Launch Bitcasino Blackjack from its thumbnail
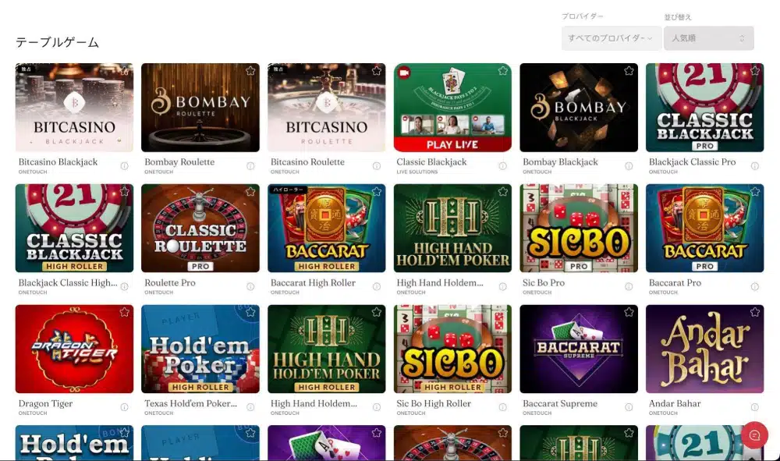Viewport: 780px width, 461px height. [x=74, y=108]
